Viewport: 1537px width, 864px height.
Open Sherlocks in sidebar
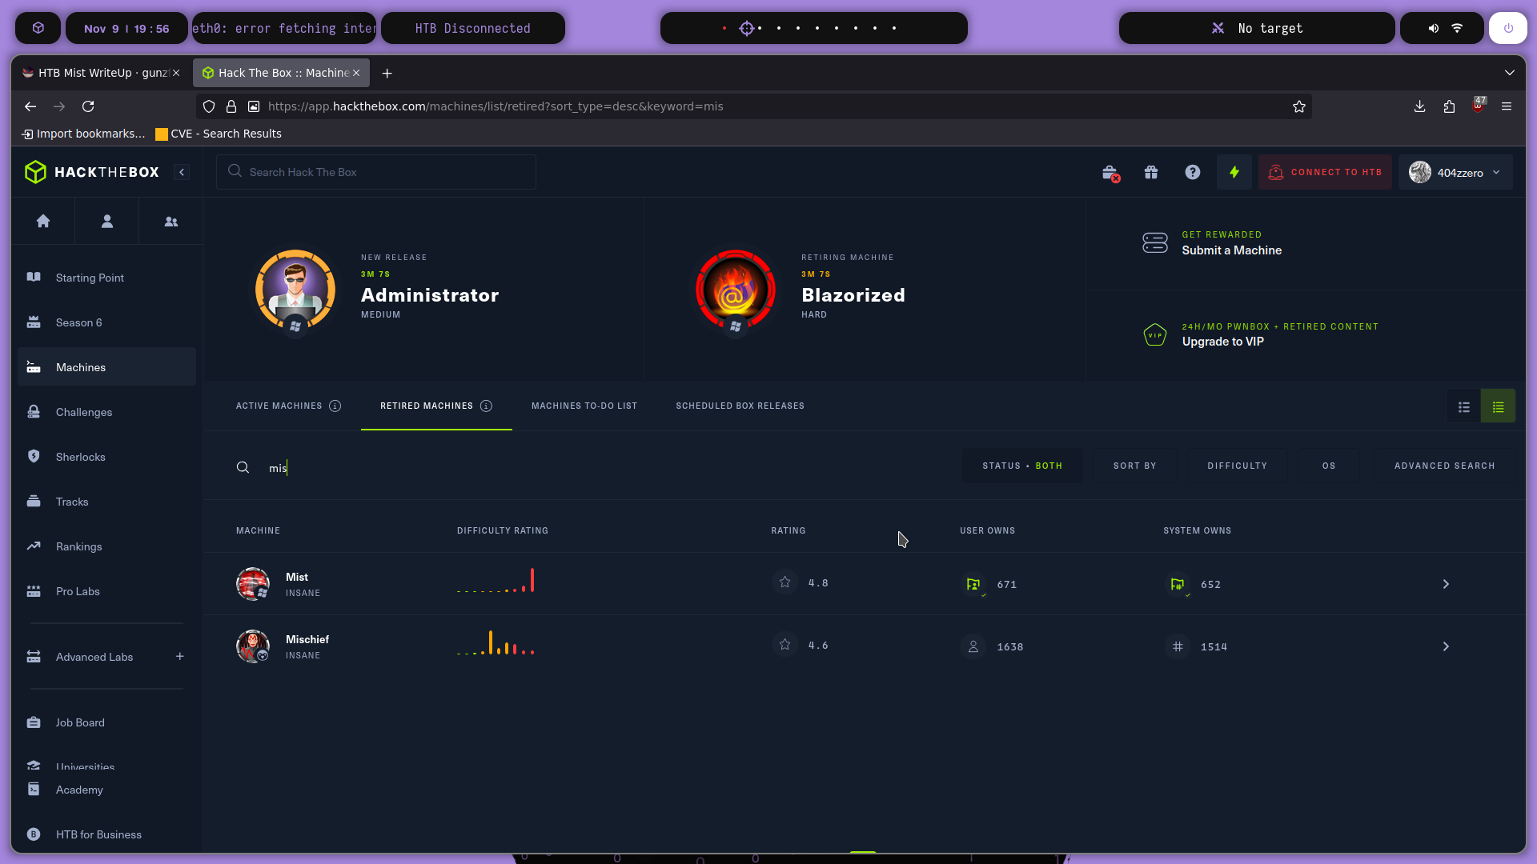coord(106,457)
